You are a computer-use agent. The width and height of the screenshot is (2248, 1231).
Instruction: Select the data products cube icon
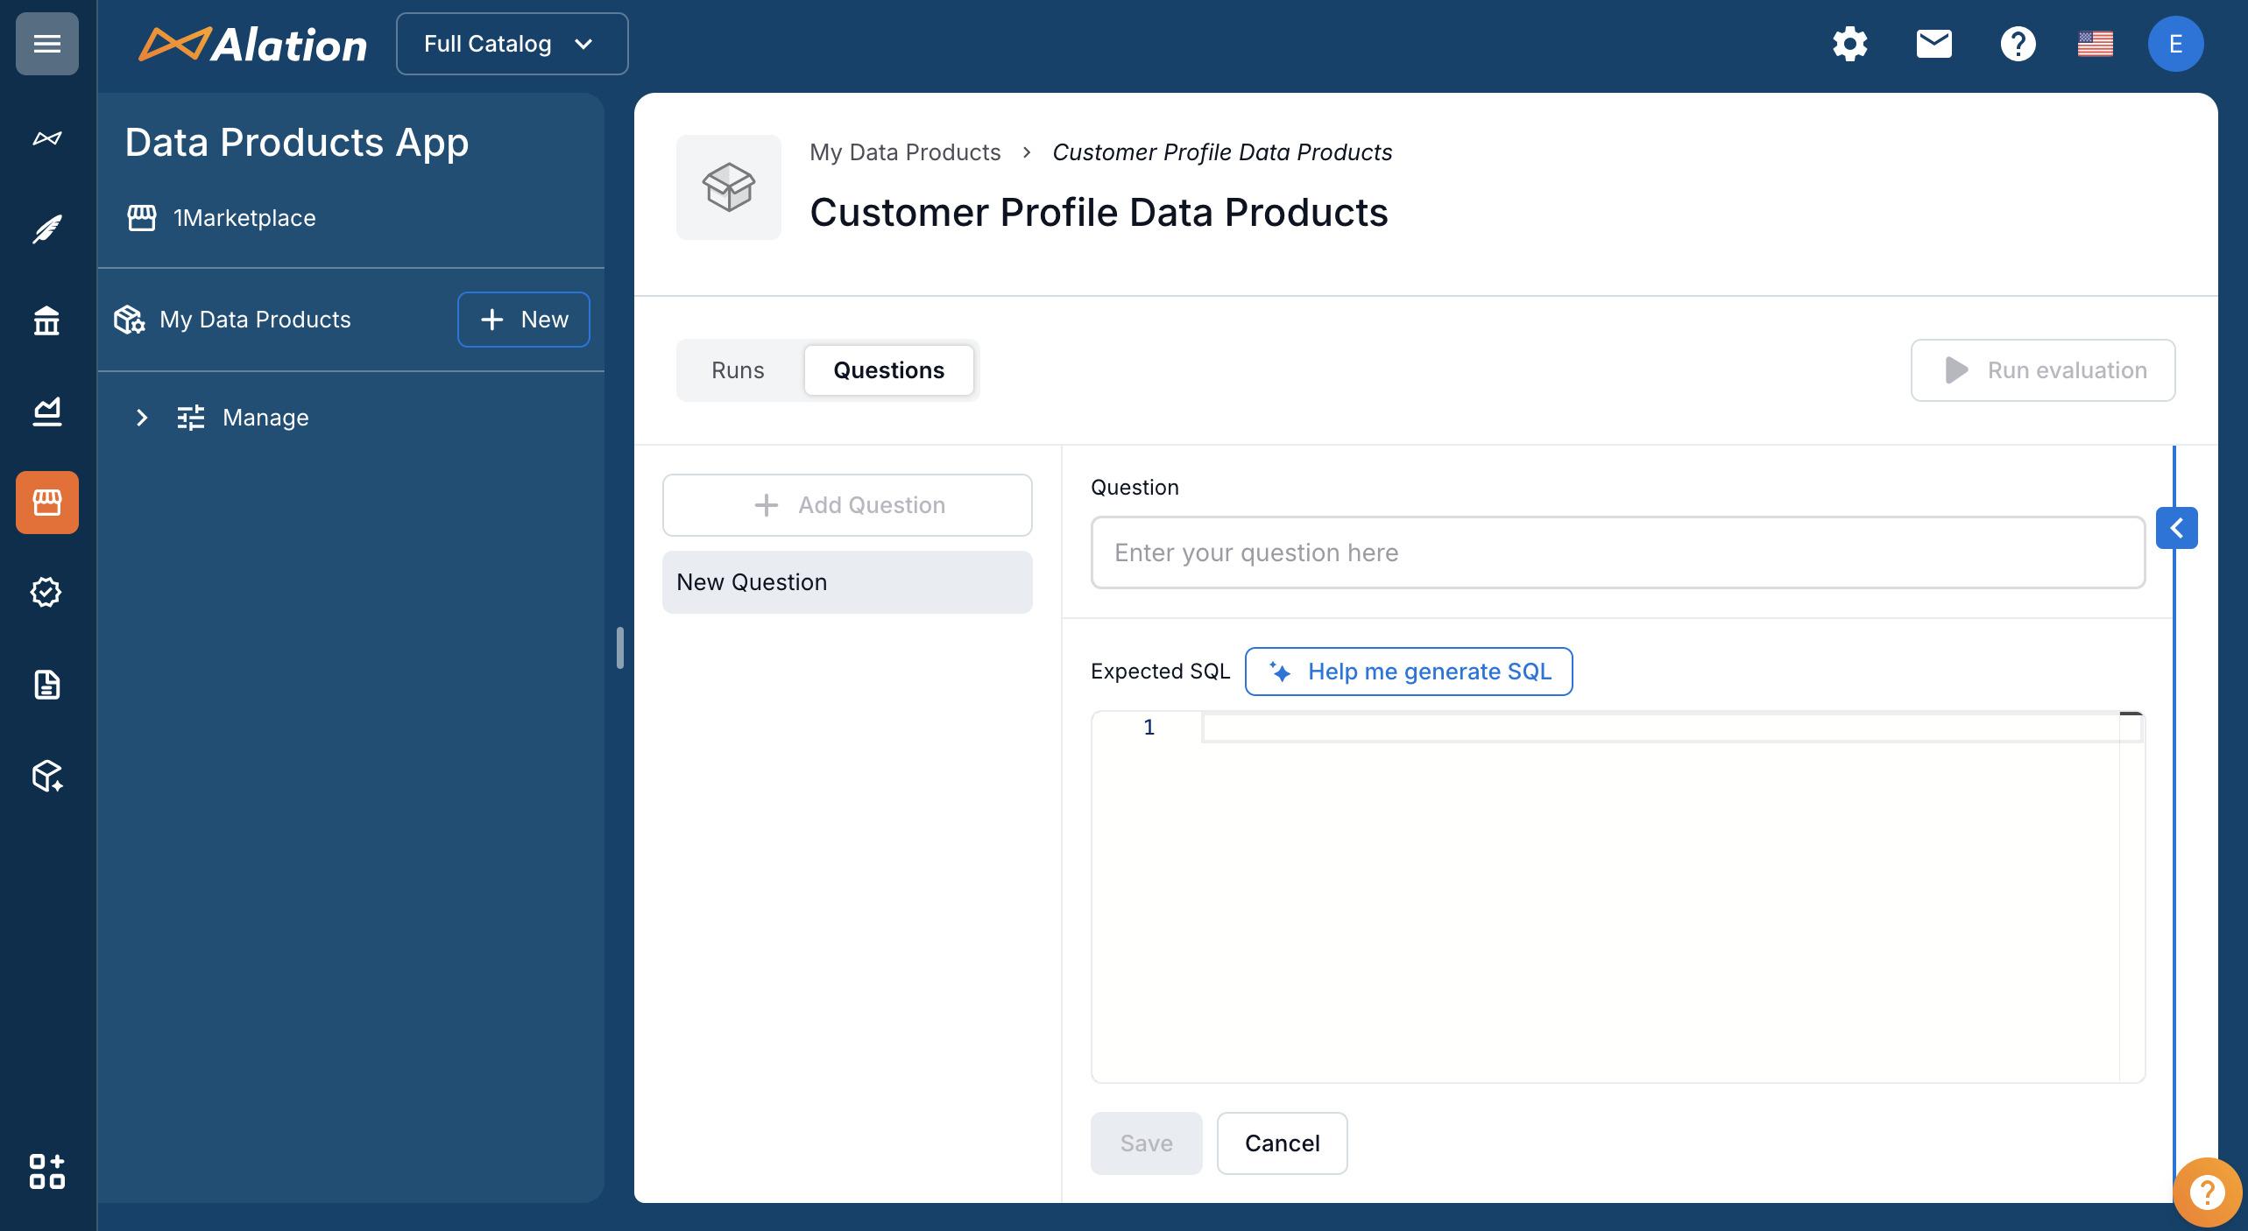[x=46, y=776]
